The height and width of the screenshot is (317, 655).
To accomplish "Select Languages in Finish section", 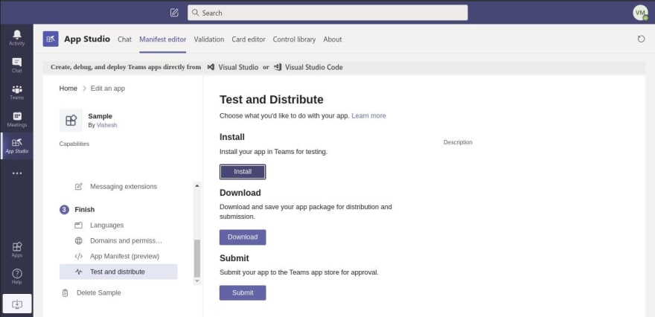I will tap(107, 225).
